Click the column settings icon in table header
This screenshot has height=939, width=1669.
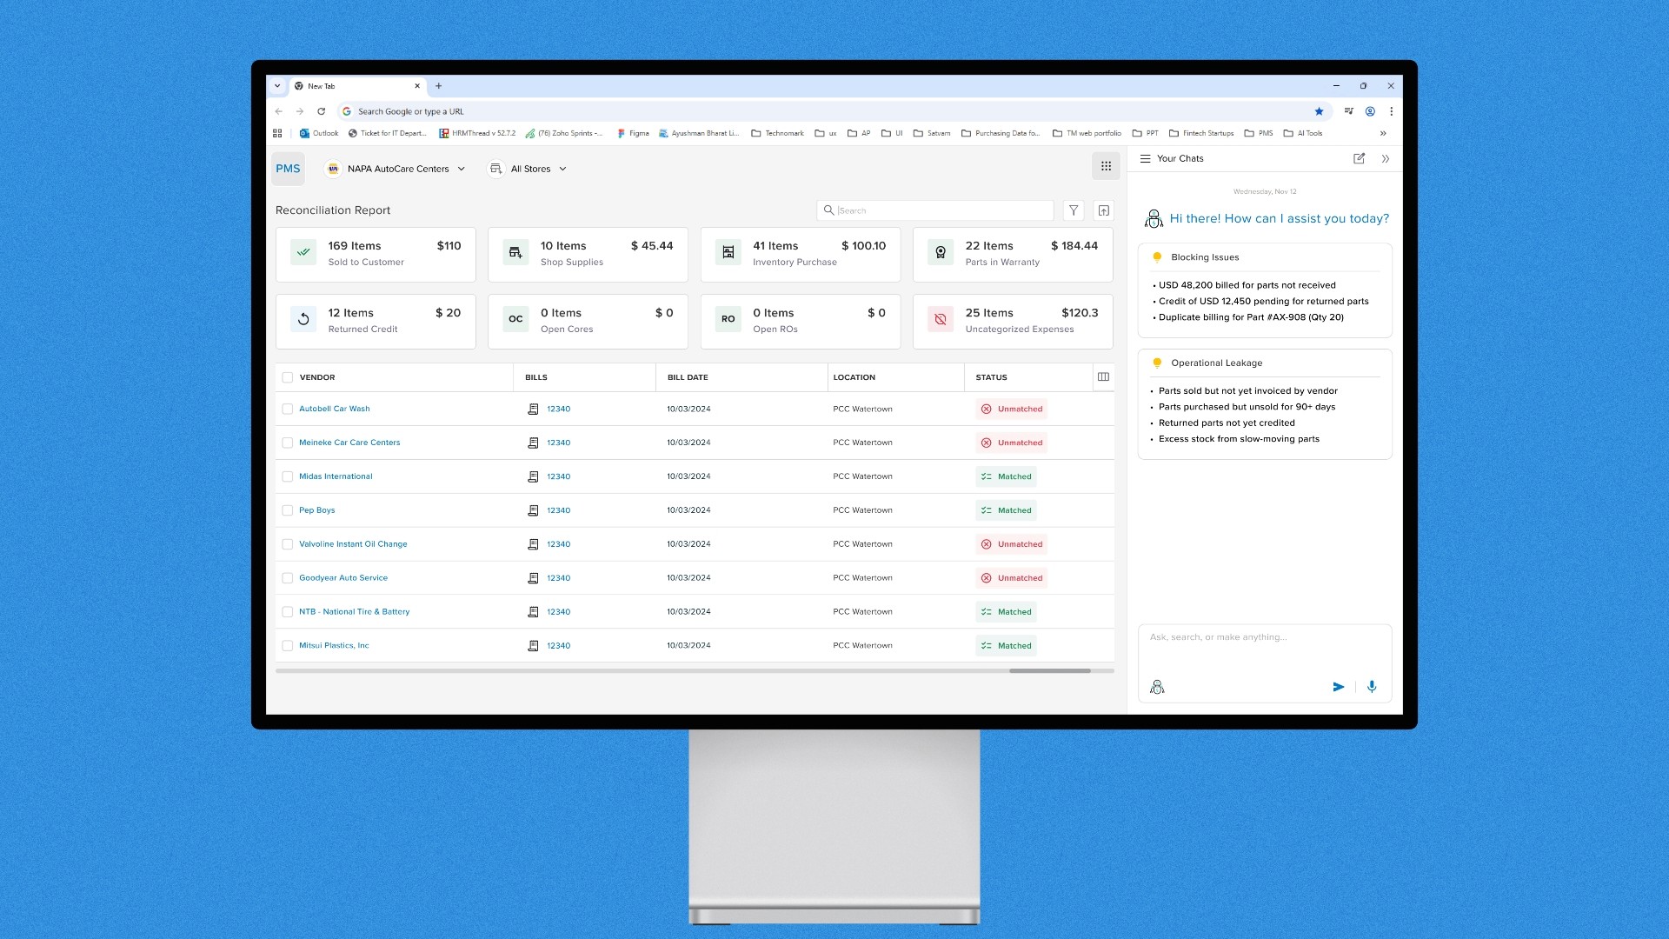point(1103,376)
